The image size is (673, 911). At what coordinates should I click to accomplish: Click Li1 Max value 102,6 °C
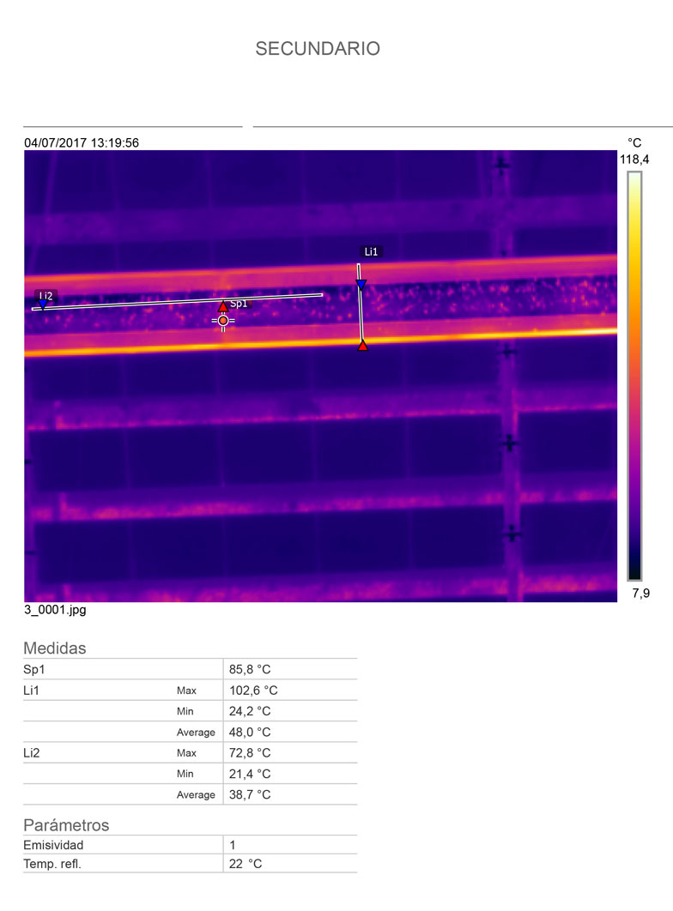click(x=253, y=691)
